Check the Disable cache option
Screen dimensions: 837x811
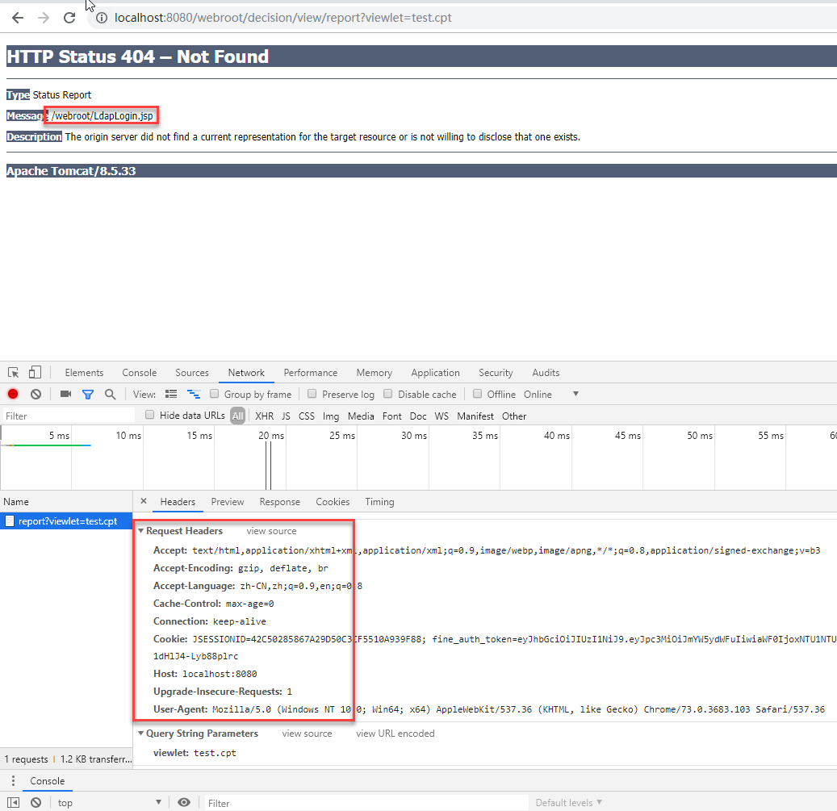388,395
